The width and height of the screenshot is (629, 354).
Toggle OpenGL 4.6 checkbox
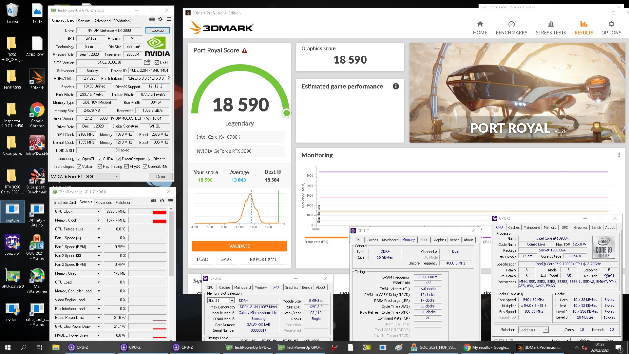tap(145, 167)
